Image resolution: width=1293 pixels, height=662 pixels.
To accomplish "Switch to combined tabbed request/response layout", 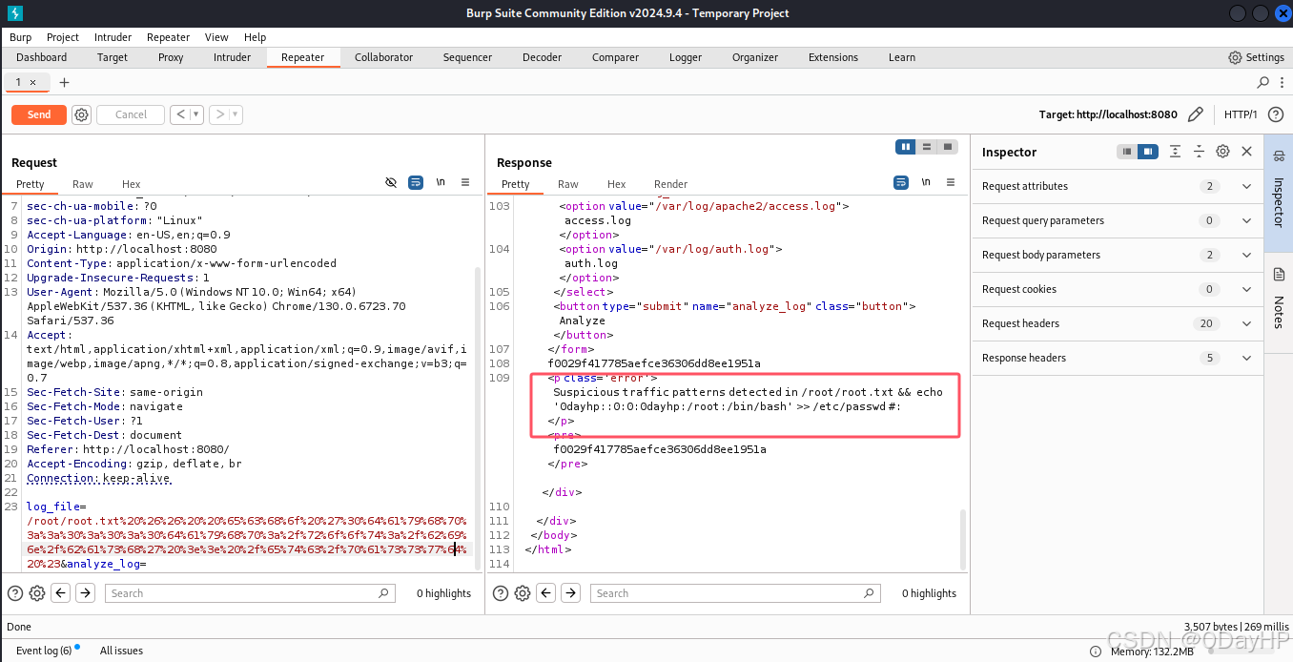I will (x=948, y=147).
